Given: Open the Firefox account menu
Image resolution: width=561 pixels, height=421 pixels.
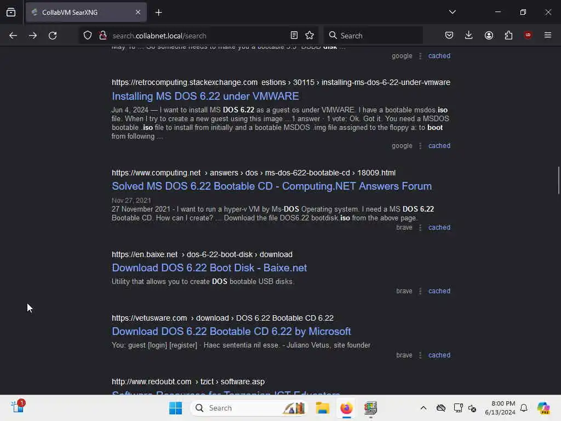Looking at the screenshot, I should click(x=489, y=35).
